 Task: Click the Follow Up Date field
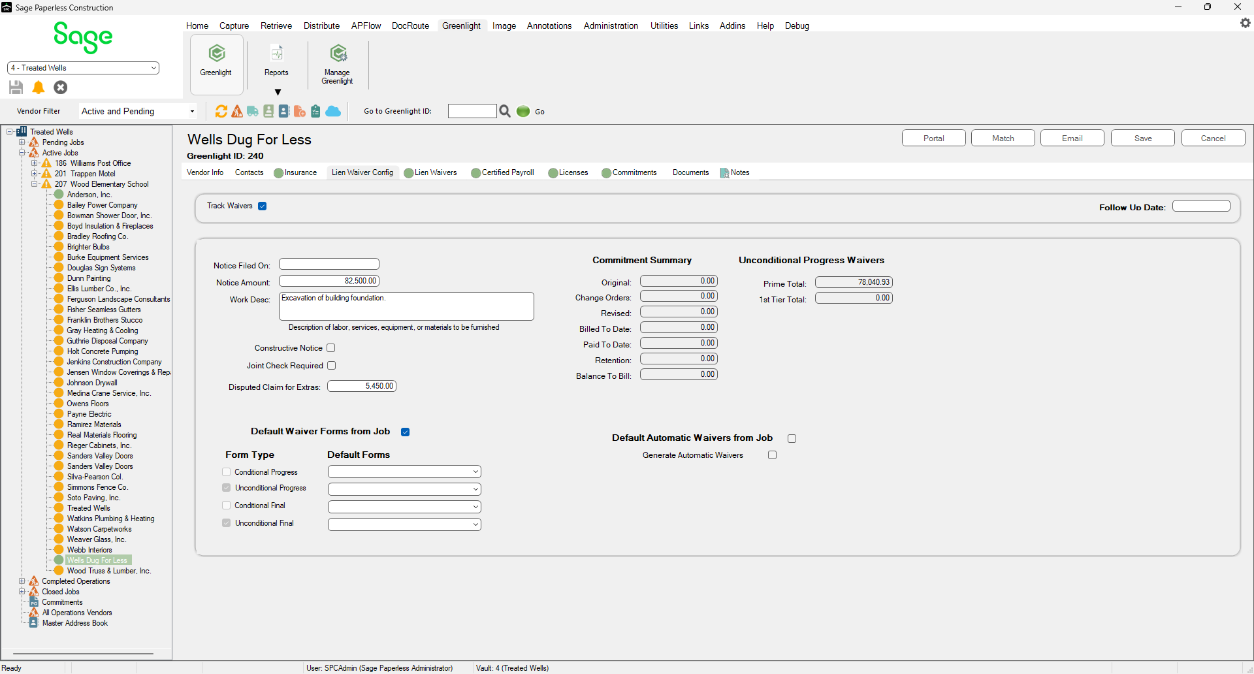1201,206
